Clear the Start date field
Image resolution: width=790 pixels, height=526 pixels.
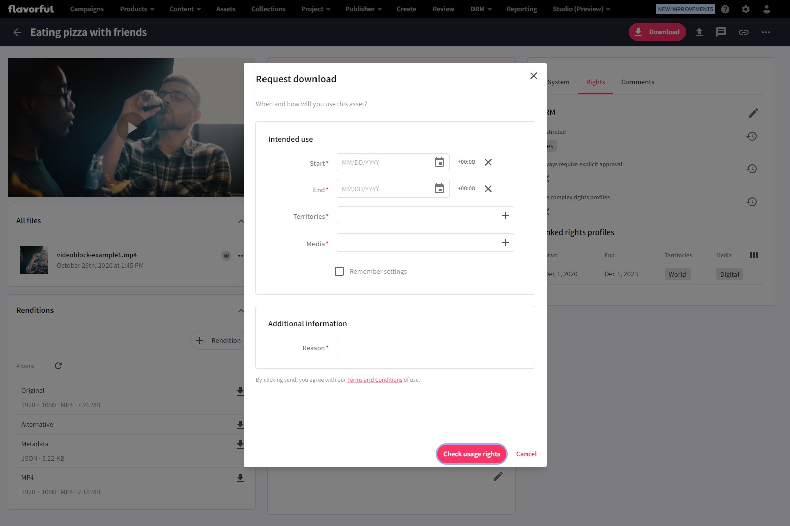click(488, 162)
